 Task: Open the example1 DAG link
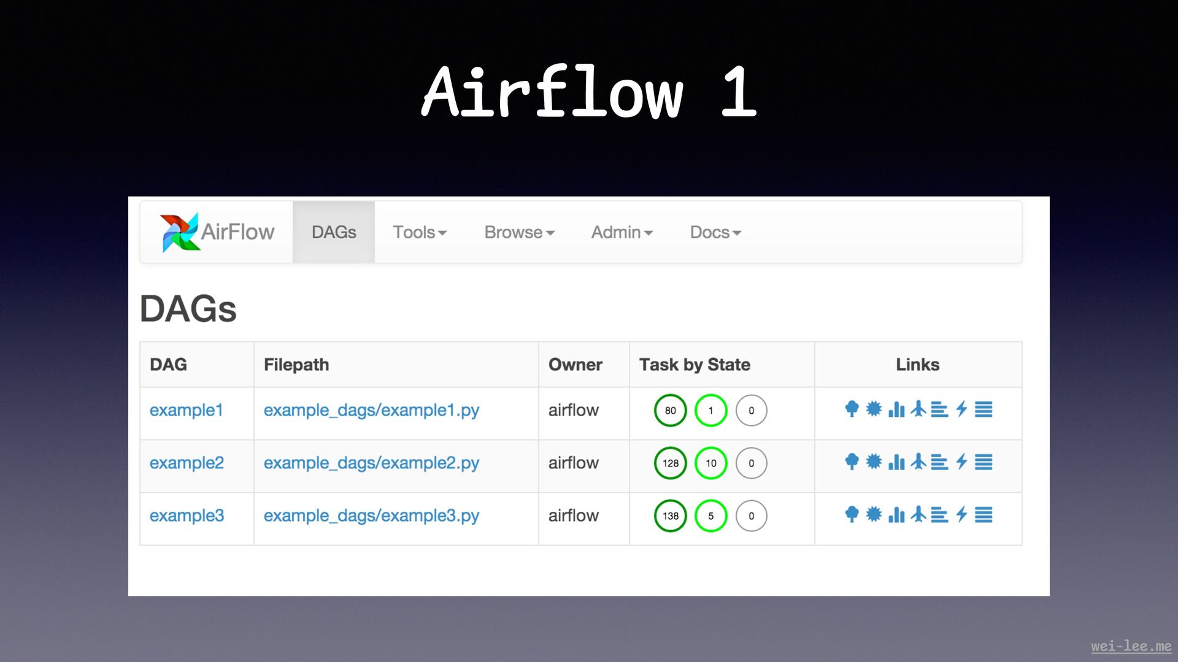186,410
